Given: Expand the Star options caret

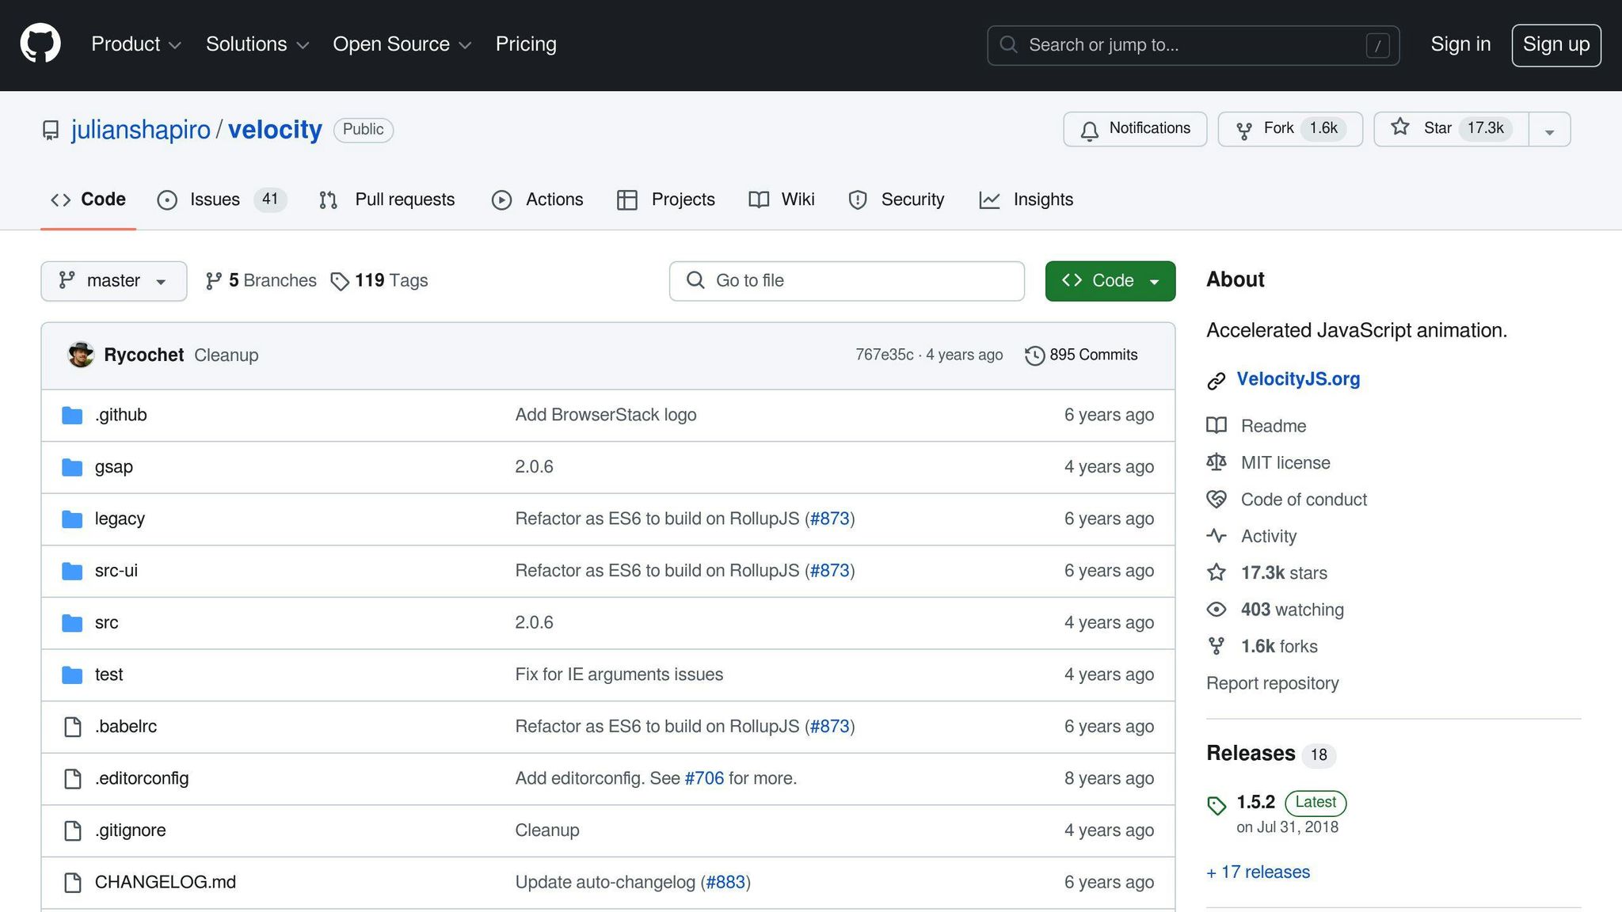Looking at the screenshot, I should [x=1549, y=129].
